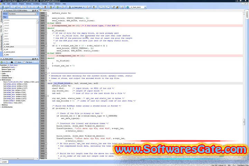Click the green Go Forward arrow icon
This screenshot has width=249, height=166.
[58, 7]
